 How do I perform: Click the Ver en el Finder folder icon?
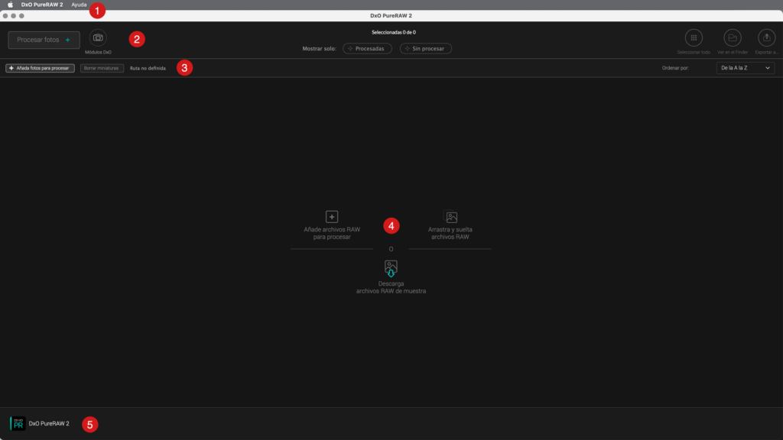coord(733,38)
